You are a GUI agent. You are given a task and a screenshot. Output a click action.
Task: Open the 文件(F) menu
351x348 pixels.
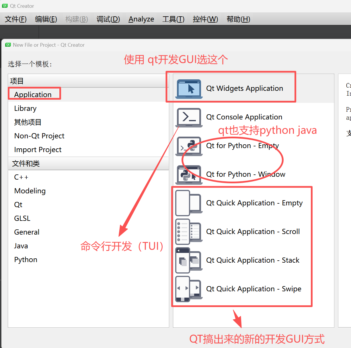click(x=16, y=19)
